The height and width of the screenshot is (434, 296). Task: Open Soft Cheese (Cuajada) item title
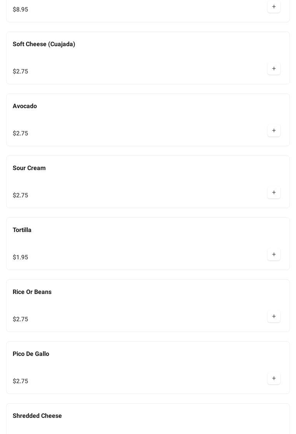(x=44, y=44)
